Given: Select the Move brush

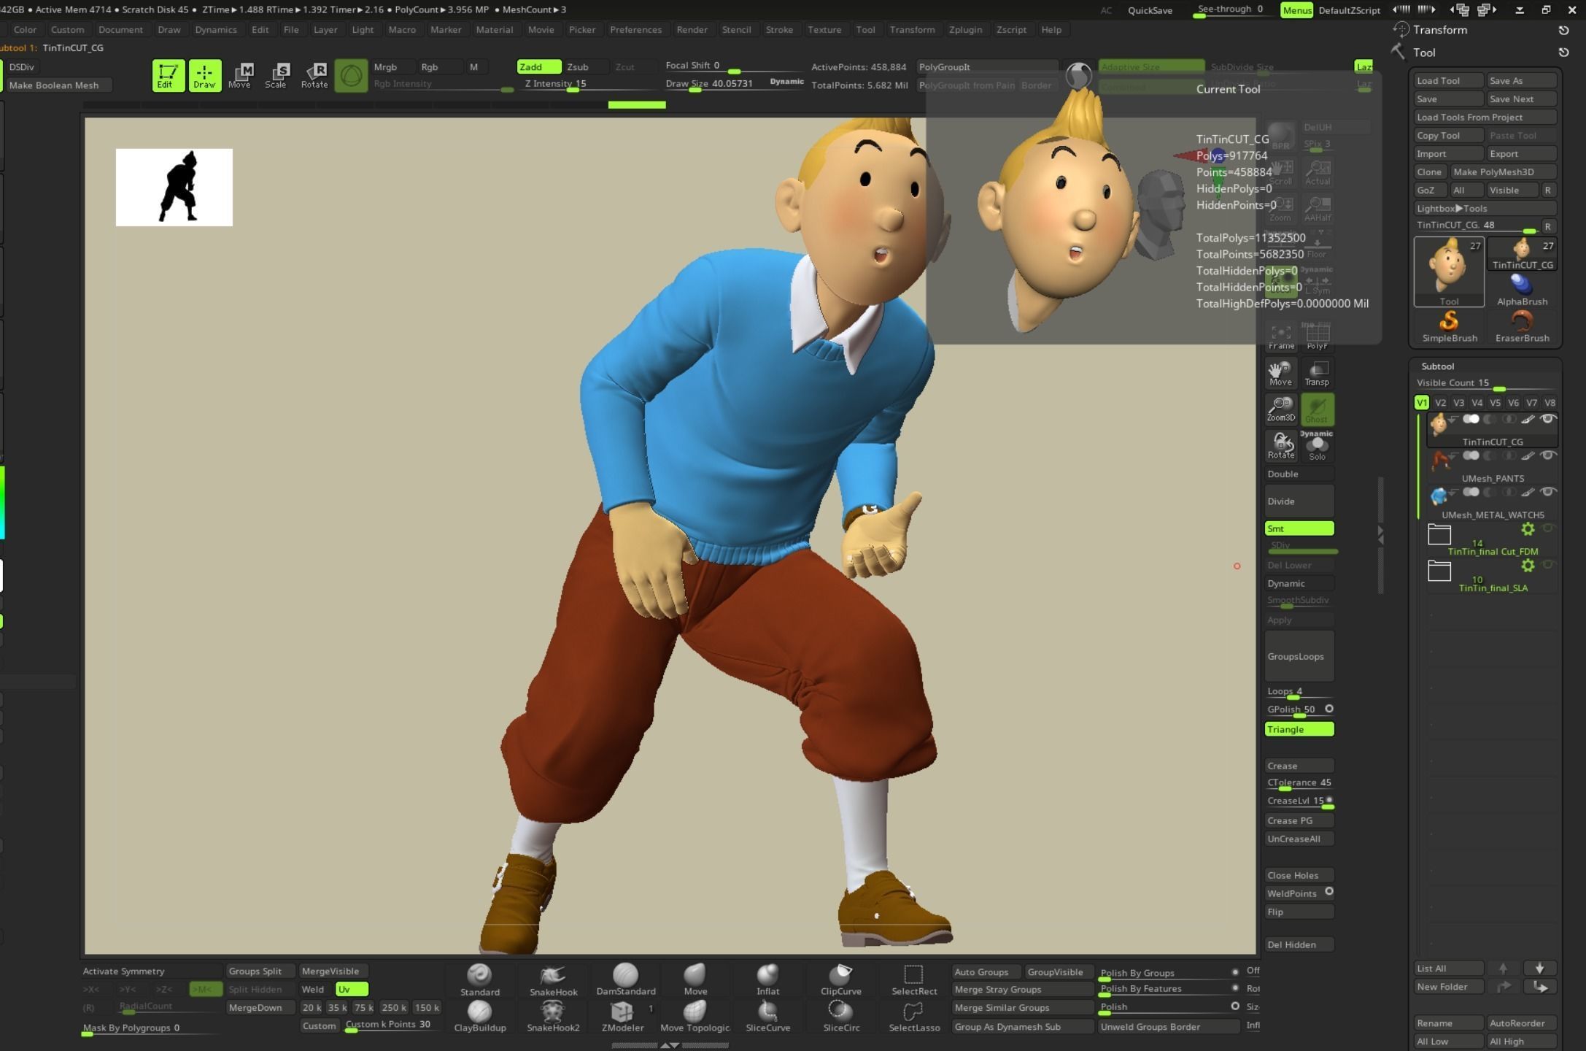Looking at the screenshot, I should (695, 979).
